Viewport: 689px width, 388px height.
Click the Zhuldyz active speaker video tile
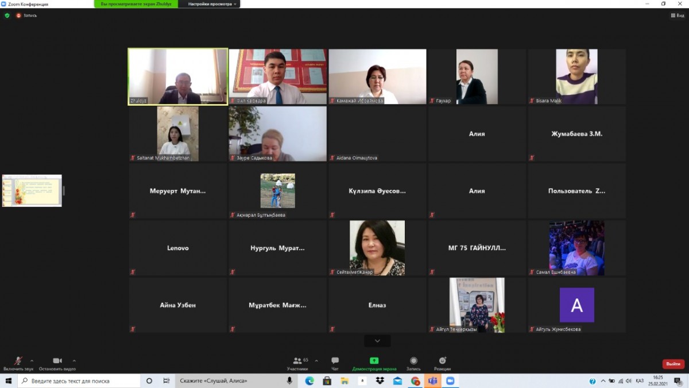pos(178,76)
